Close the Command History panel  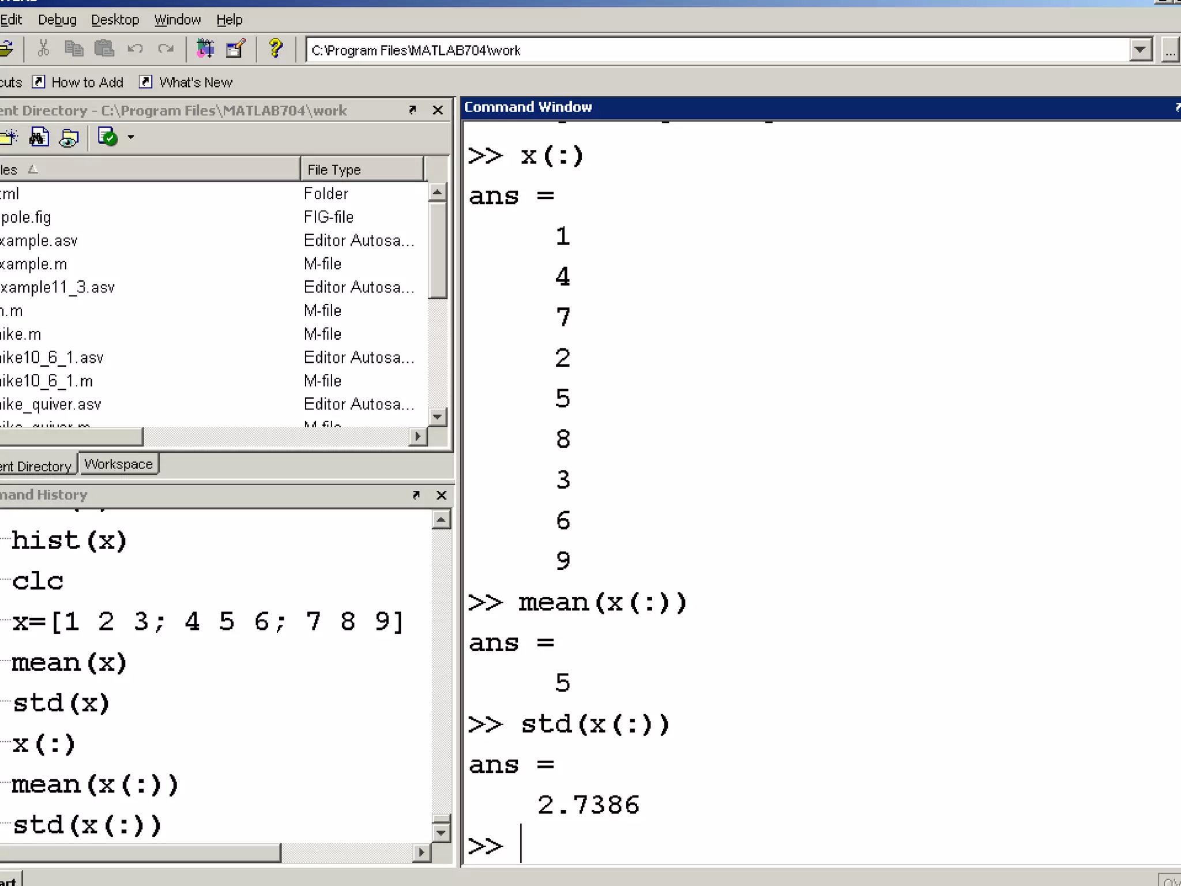click(x=441, y=495)
